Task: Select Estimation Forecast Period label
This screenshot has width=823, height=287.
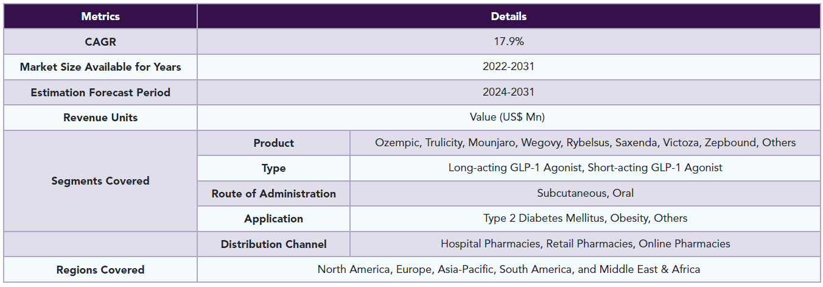Action: coord(100,93)
